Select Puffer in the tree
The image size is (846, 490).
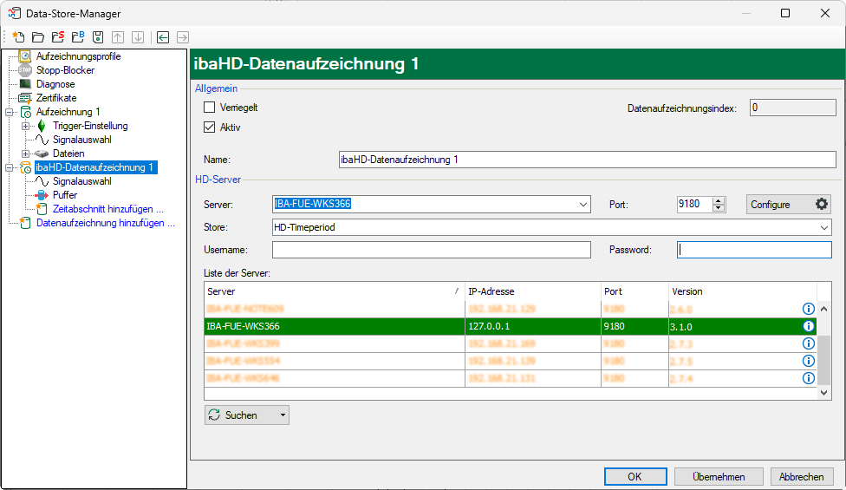coord(65,195)
